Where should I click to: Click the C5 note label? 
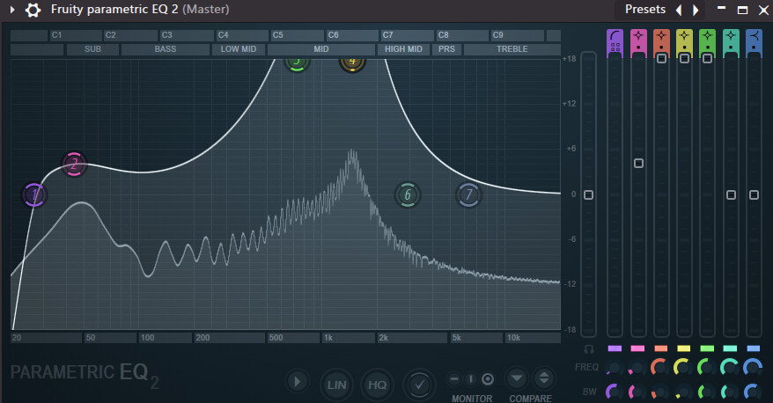[278, 35]
